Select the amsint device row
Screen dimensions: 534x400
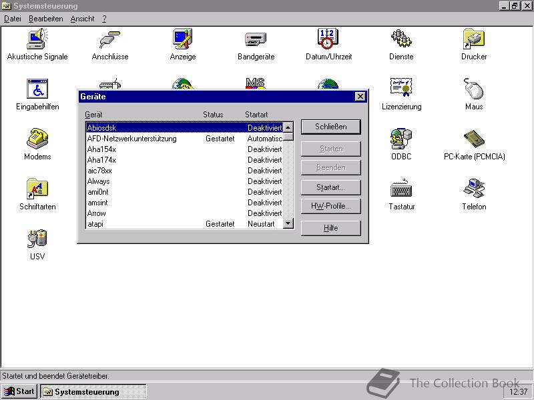click(x=184, y=203)
